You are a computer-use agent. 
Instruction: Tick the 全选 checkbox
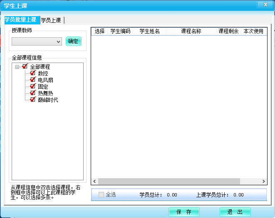point(101,195)
